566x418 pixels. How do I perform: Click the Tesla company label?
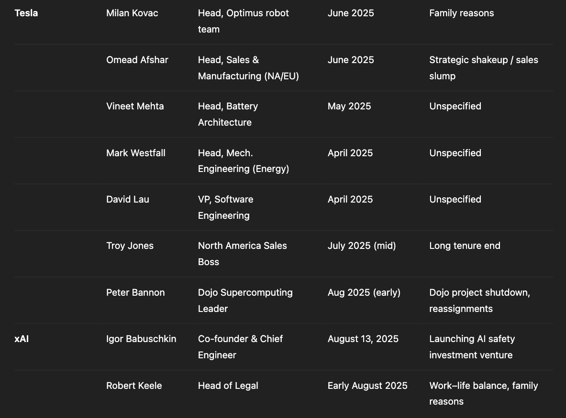point(26,13)
